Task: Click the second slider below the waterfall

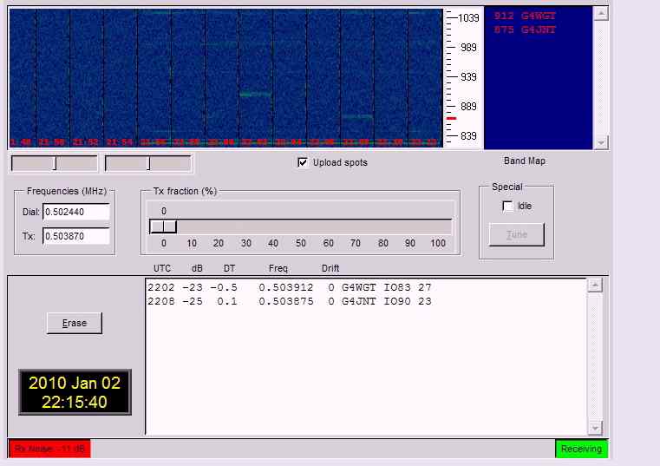Action: (148, 163)
